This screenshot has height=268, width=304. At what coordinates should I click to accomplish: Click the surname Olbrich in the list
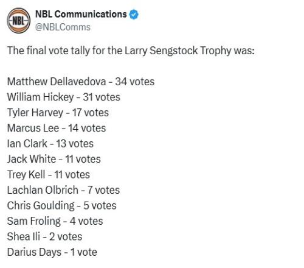(x=61, y=190)
